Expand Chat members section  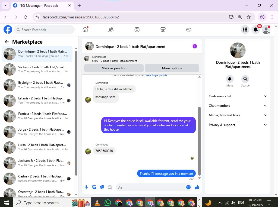[x=238, y=106]
